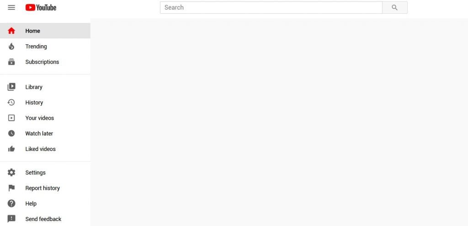Select the Subscriptions text label

42,62
